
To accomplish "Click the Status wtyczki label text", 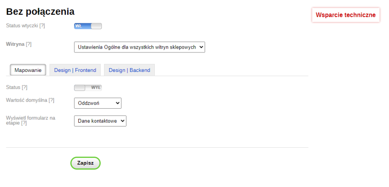I will [22, 26].
